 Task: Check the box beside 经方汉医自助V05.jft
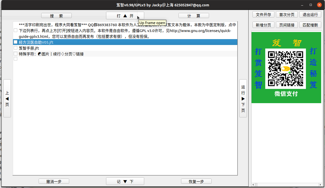(x=16, y=42)
